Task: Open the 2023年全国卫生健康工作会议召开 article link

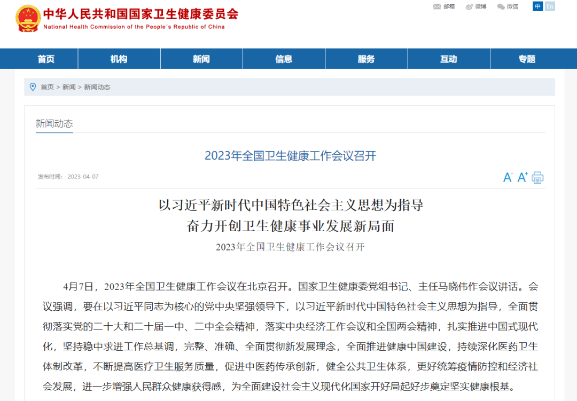Action: (x=288, y=156)
